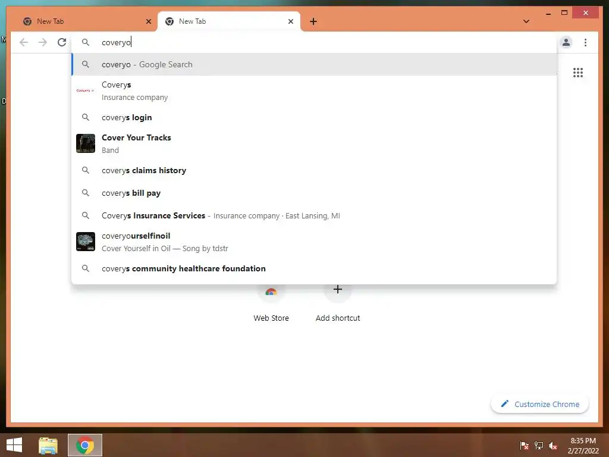The width and height of the screenshot is (609, 457).
Task: Pick the 'coverys bill pay' suggestion
Action: pos(314,193)
